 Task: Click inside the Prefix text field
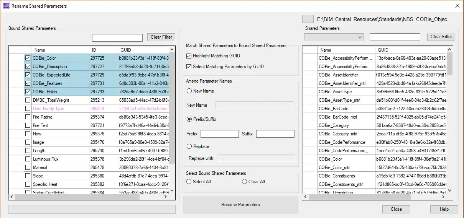[219, 134]
